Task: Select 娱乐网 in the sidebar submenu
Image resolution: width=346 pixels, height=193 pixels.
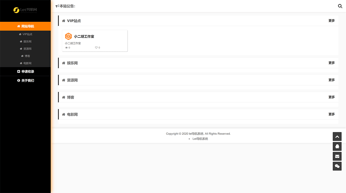Action: click(26, 41)
